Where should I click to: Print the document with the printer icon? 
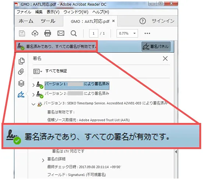48,33
